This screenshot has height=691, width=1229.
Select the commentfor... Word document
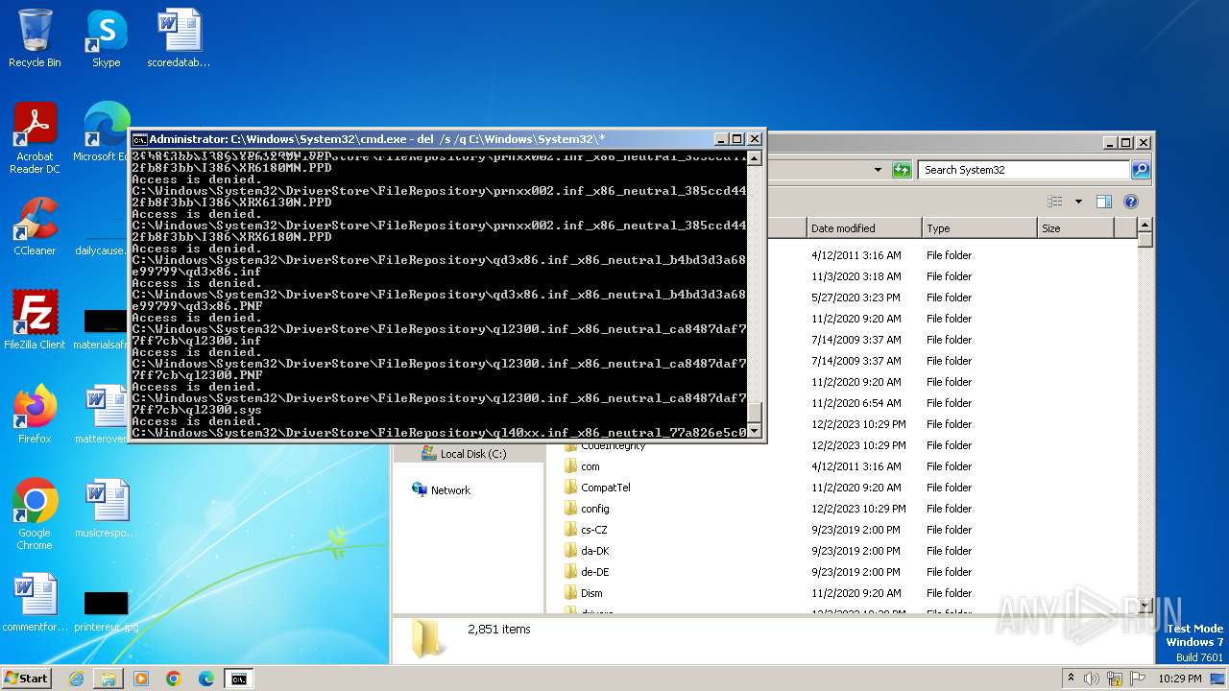click(35, 603)
